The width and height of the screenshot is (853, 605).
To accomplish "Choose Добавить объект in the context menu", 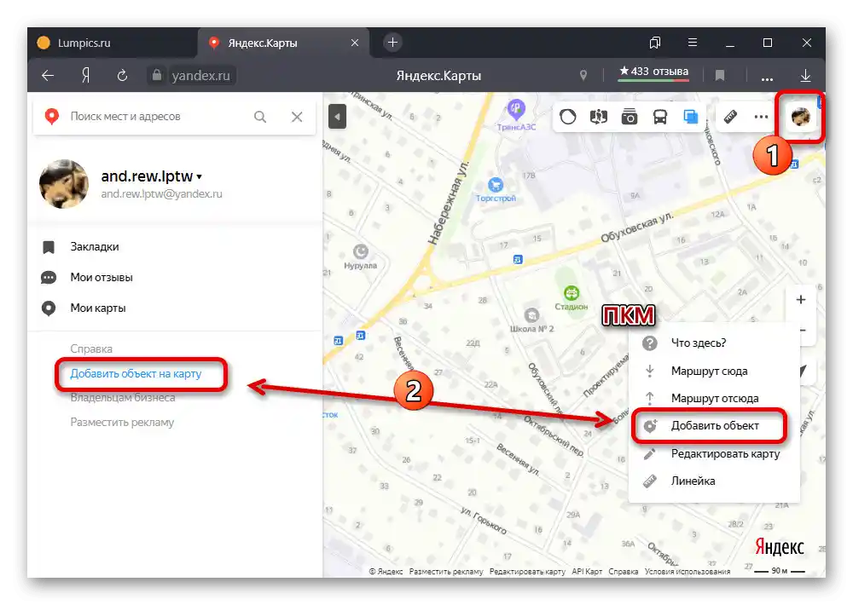I will coord(714,425).
